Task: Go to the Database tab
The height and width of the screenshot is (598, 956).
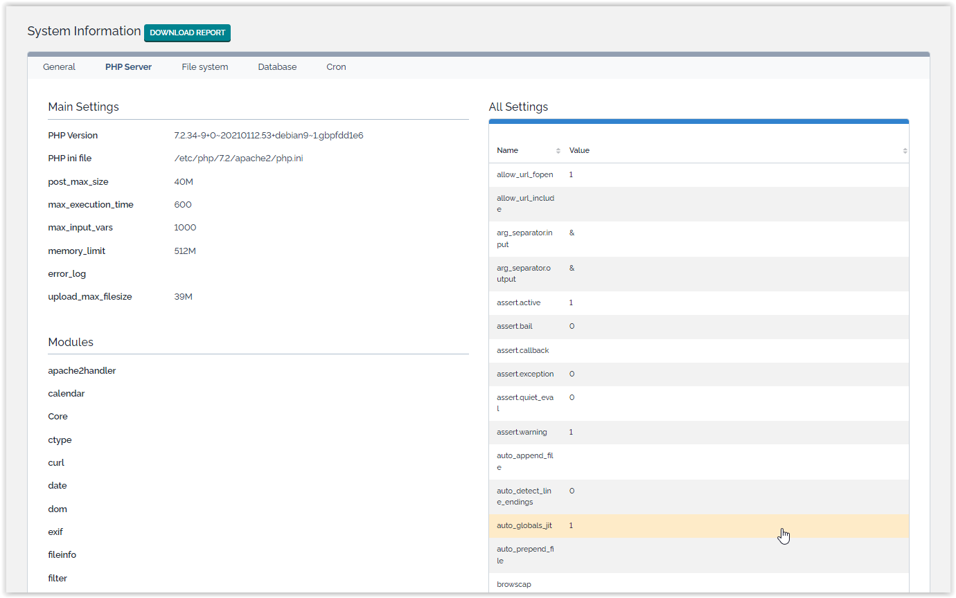Action: 277,67
